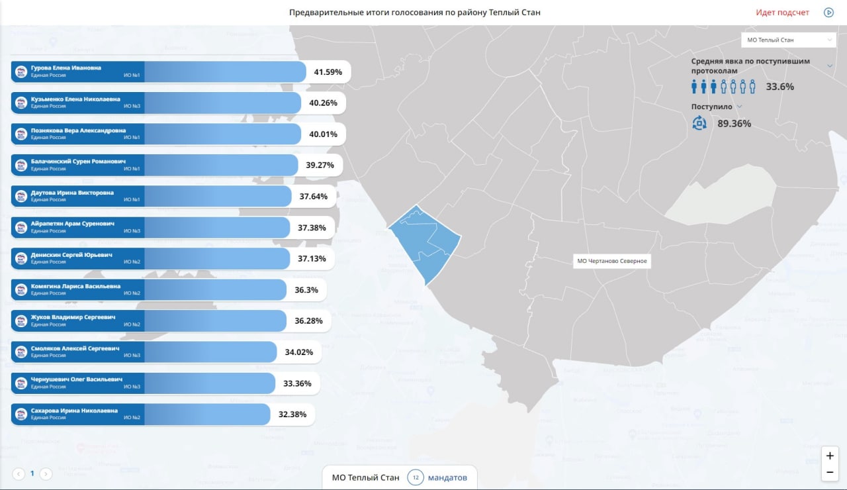Click the МО Теплый Стан bottom tab

point(366,477)
